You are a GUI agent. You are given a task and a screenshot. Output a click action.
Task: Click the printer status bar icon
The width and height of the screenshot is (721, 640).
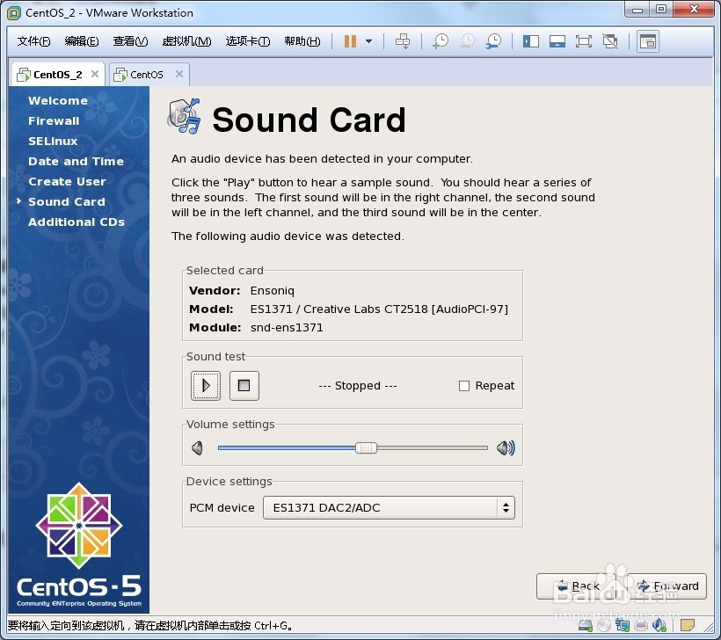pos(640,625)
